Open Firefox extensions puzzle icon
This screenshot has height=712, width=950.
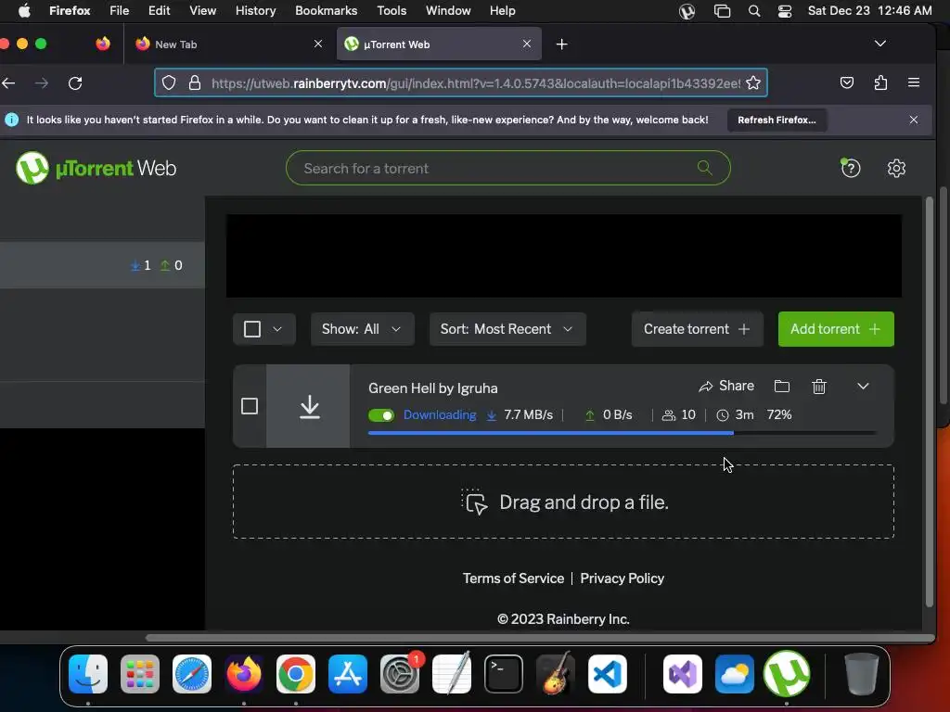880,83
